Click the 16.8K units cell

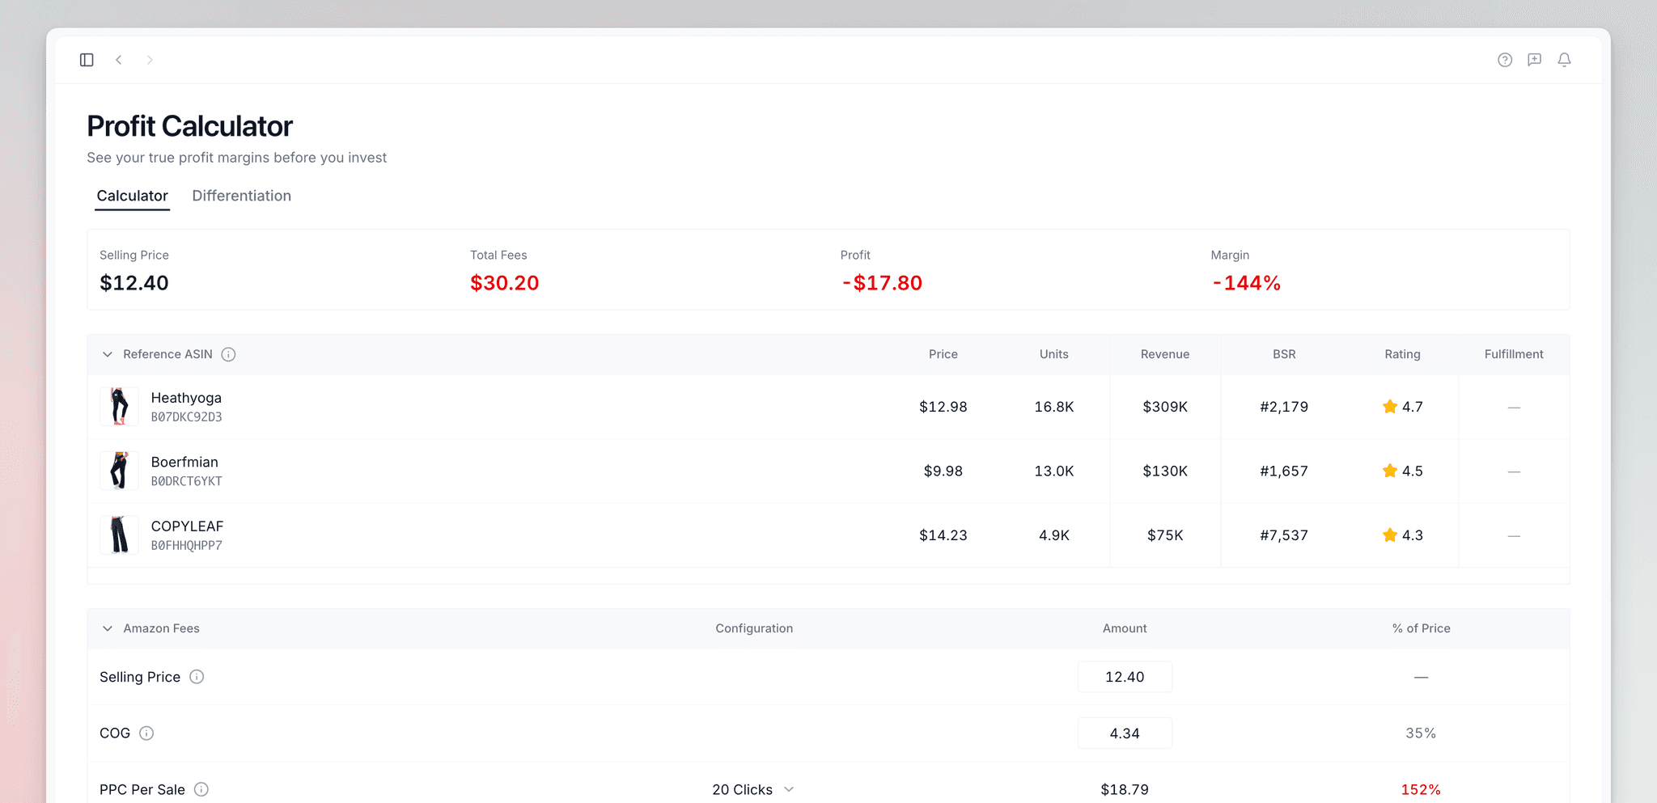[1054, 407]
